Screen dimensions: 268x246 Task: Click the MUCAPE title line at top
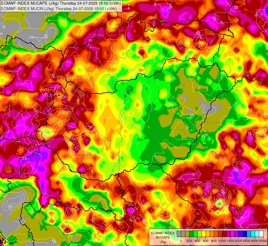[x=61, y=3]
